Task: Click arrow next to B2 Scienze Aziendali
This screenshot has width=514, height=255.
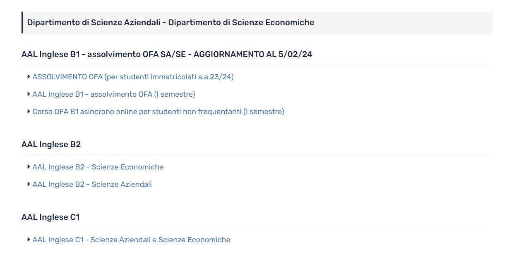Action: [x=29, y=184]
